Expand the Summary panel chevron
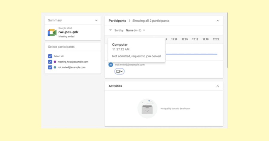 click(x=96, y=20)
